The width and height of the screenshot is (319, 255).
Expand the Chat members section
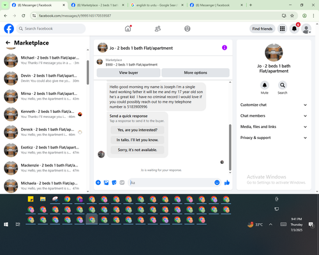[x=274, y=116]
